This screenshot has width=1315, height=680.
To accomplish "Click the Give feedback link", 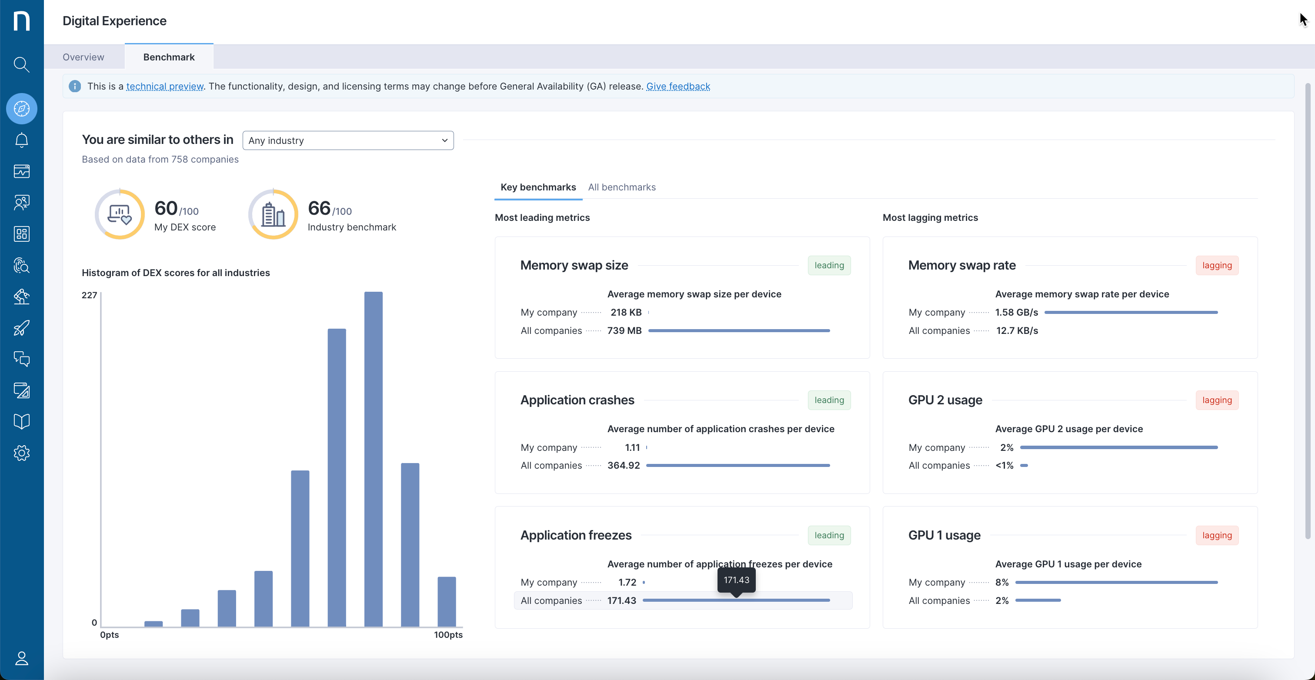I will click(x=678, y=86).
